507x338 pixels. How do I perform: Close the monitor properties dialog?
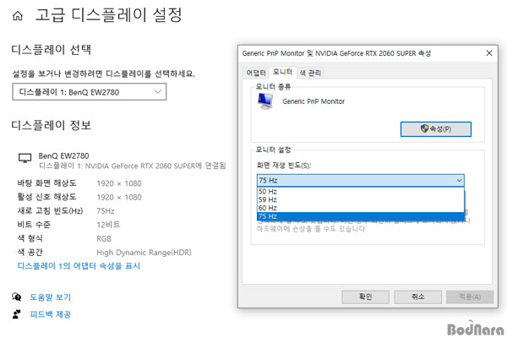coord(489,53)
